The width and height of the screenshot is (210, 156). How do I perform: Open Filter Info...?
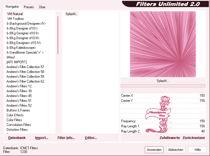(66, 138)
